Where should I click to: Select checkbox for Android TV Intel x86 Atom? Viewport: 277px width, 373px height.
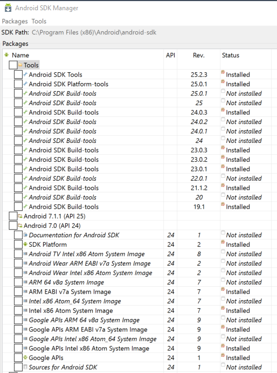click(18, 254)
